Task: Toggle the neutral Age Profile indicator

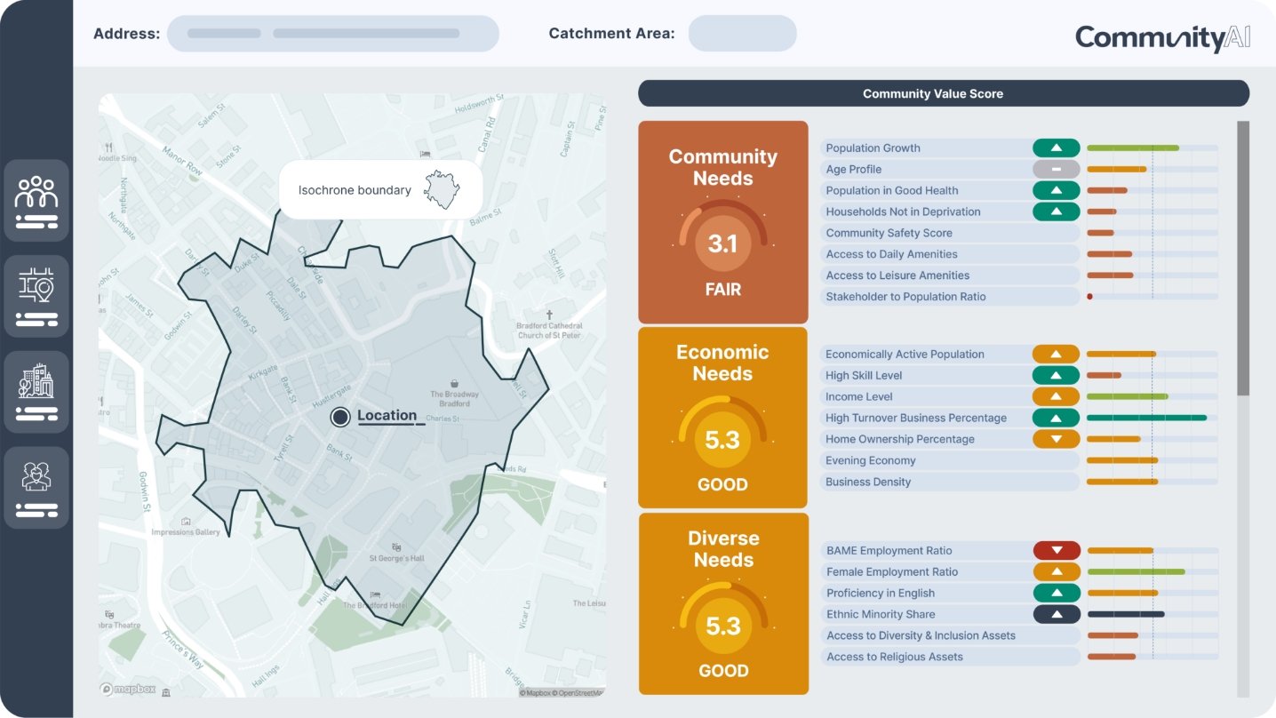Action: (1057, 169)
